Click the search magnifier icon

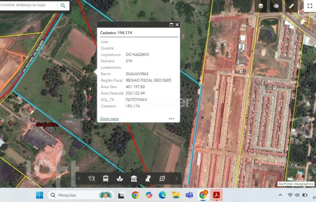point(63,6)
